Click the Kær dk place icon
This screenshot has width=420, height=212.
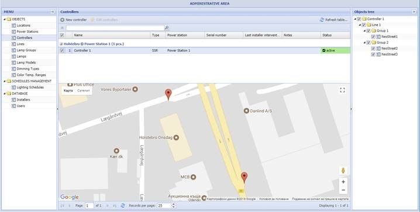[116, 151]
